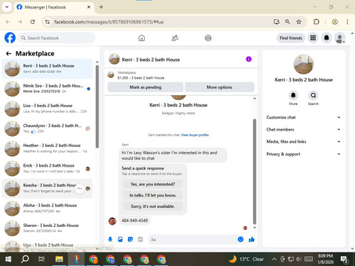355x266 pixels.
Task: Open View buyer profile link
Action: pos(195,135)
